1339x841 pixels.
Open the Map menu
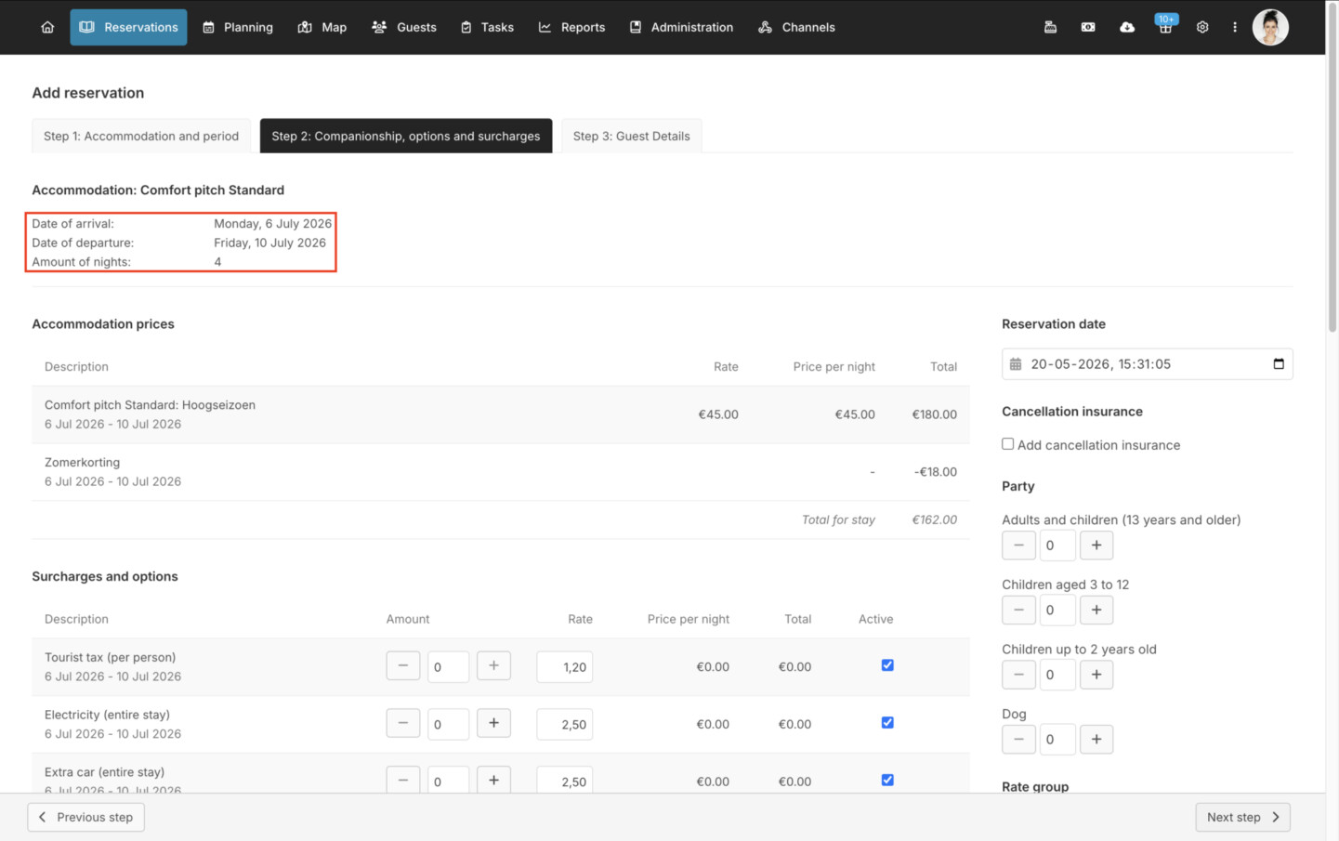point(322,27)
